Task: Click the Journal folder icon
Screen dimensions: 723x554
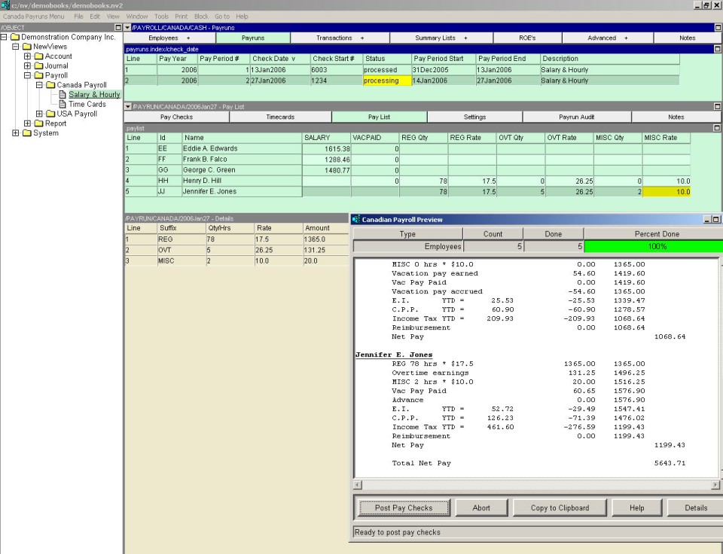Action: click(39, 66)
